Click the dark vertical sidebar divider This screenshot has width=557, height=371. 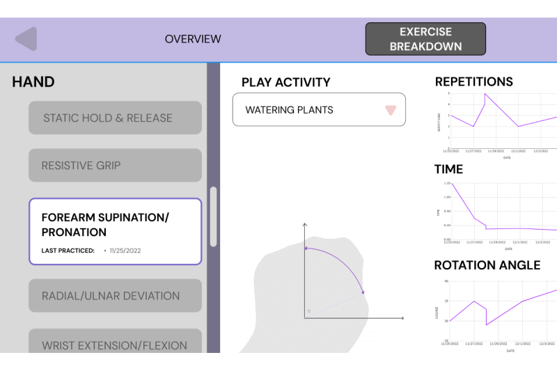point(214,208)
